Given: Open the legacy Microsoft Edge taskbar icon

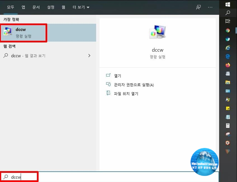Looking at the screenshot, I should 227,56.
